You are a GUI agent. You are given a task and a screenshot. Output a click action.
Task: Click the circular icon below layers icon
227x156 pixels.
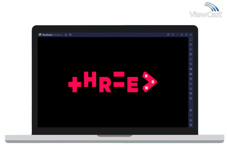coord(191,98)
